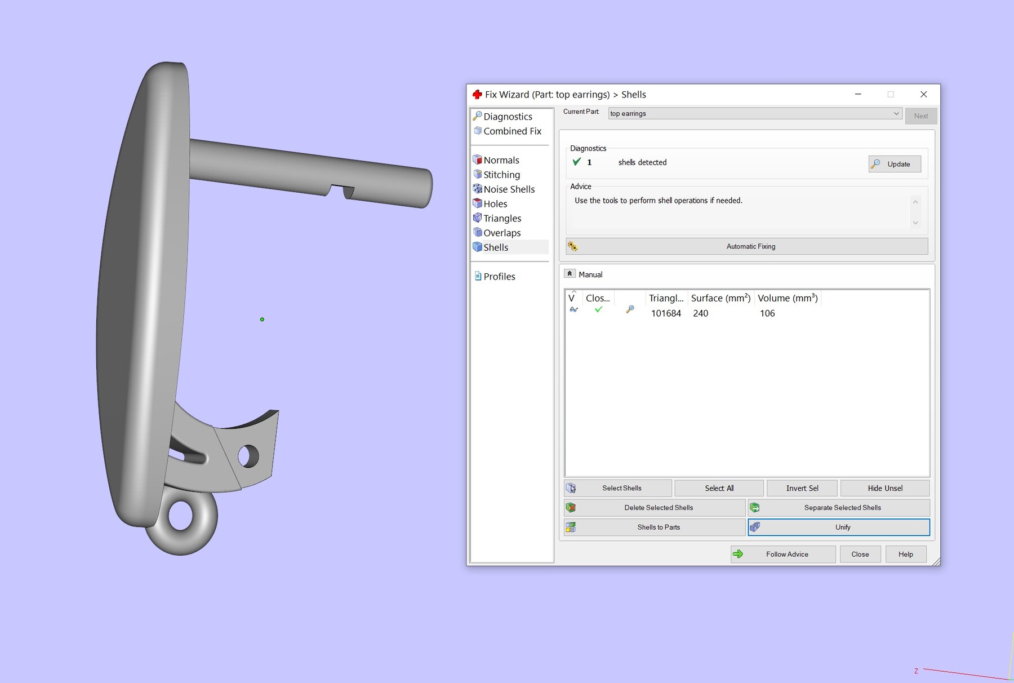This screenshot has width=1014, height=683.
Task: Collapse the Manual section
Action: [x=570, y=274]
